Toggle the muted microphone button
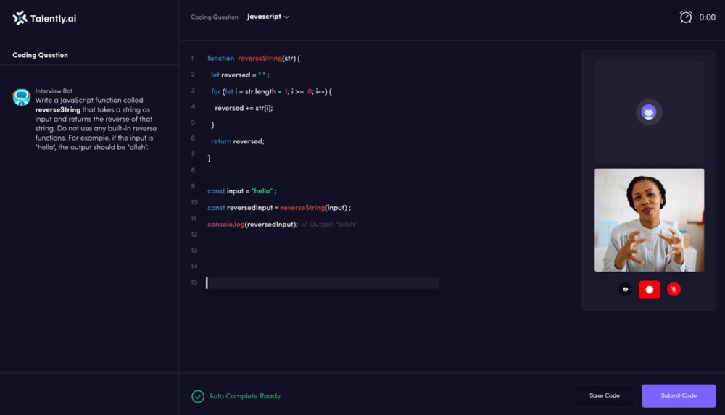 pos(674,289)
